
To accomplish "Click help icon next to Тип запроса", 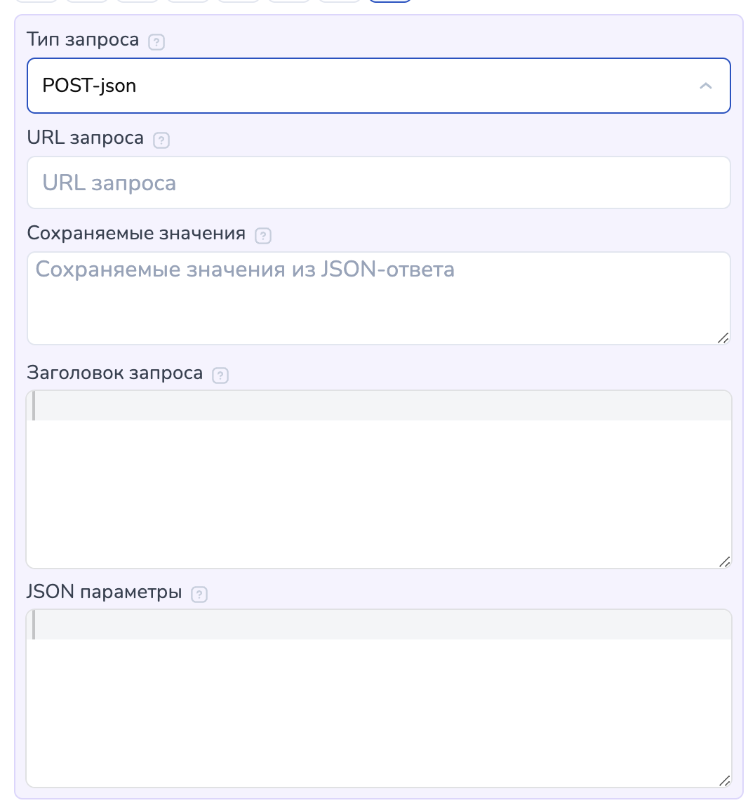I will point(156,42).
